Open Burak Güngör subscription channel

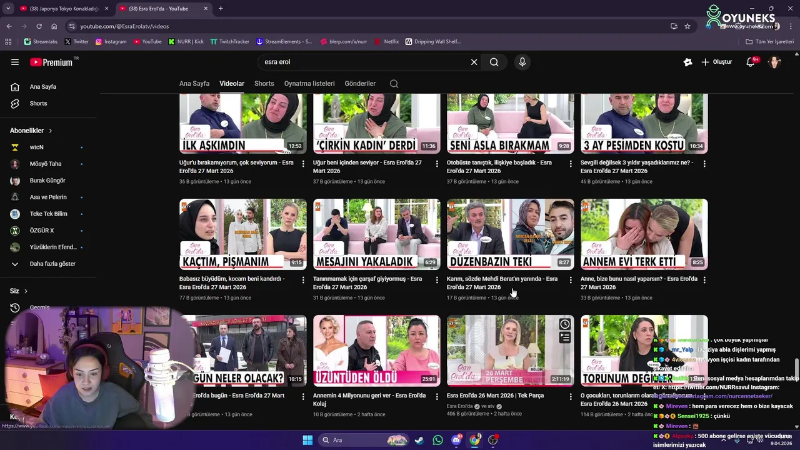coord(47,181)
